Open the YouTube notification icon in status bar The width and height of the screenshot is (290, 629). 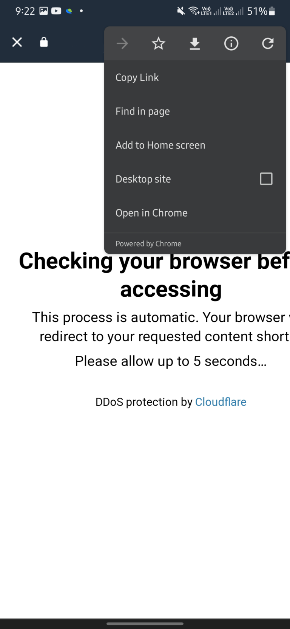56,11
